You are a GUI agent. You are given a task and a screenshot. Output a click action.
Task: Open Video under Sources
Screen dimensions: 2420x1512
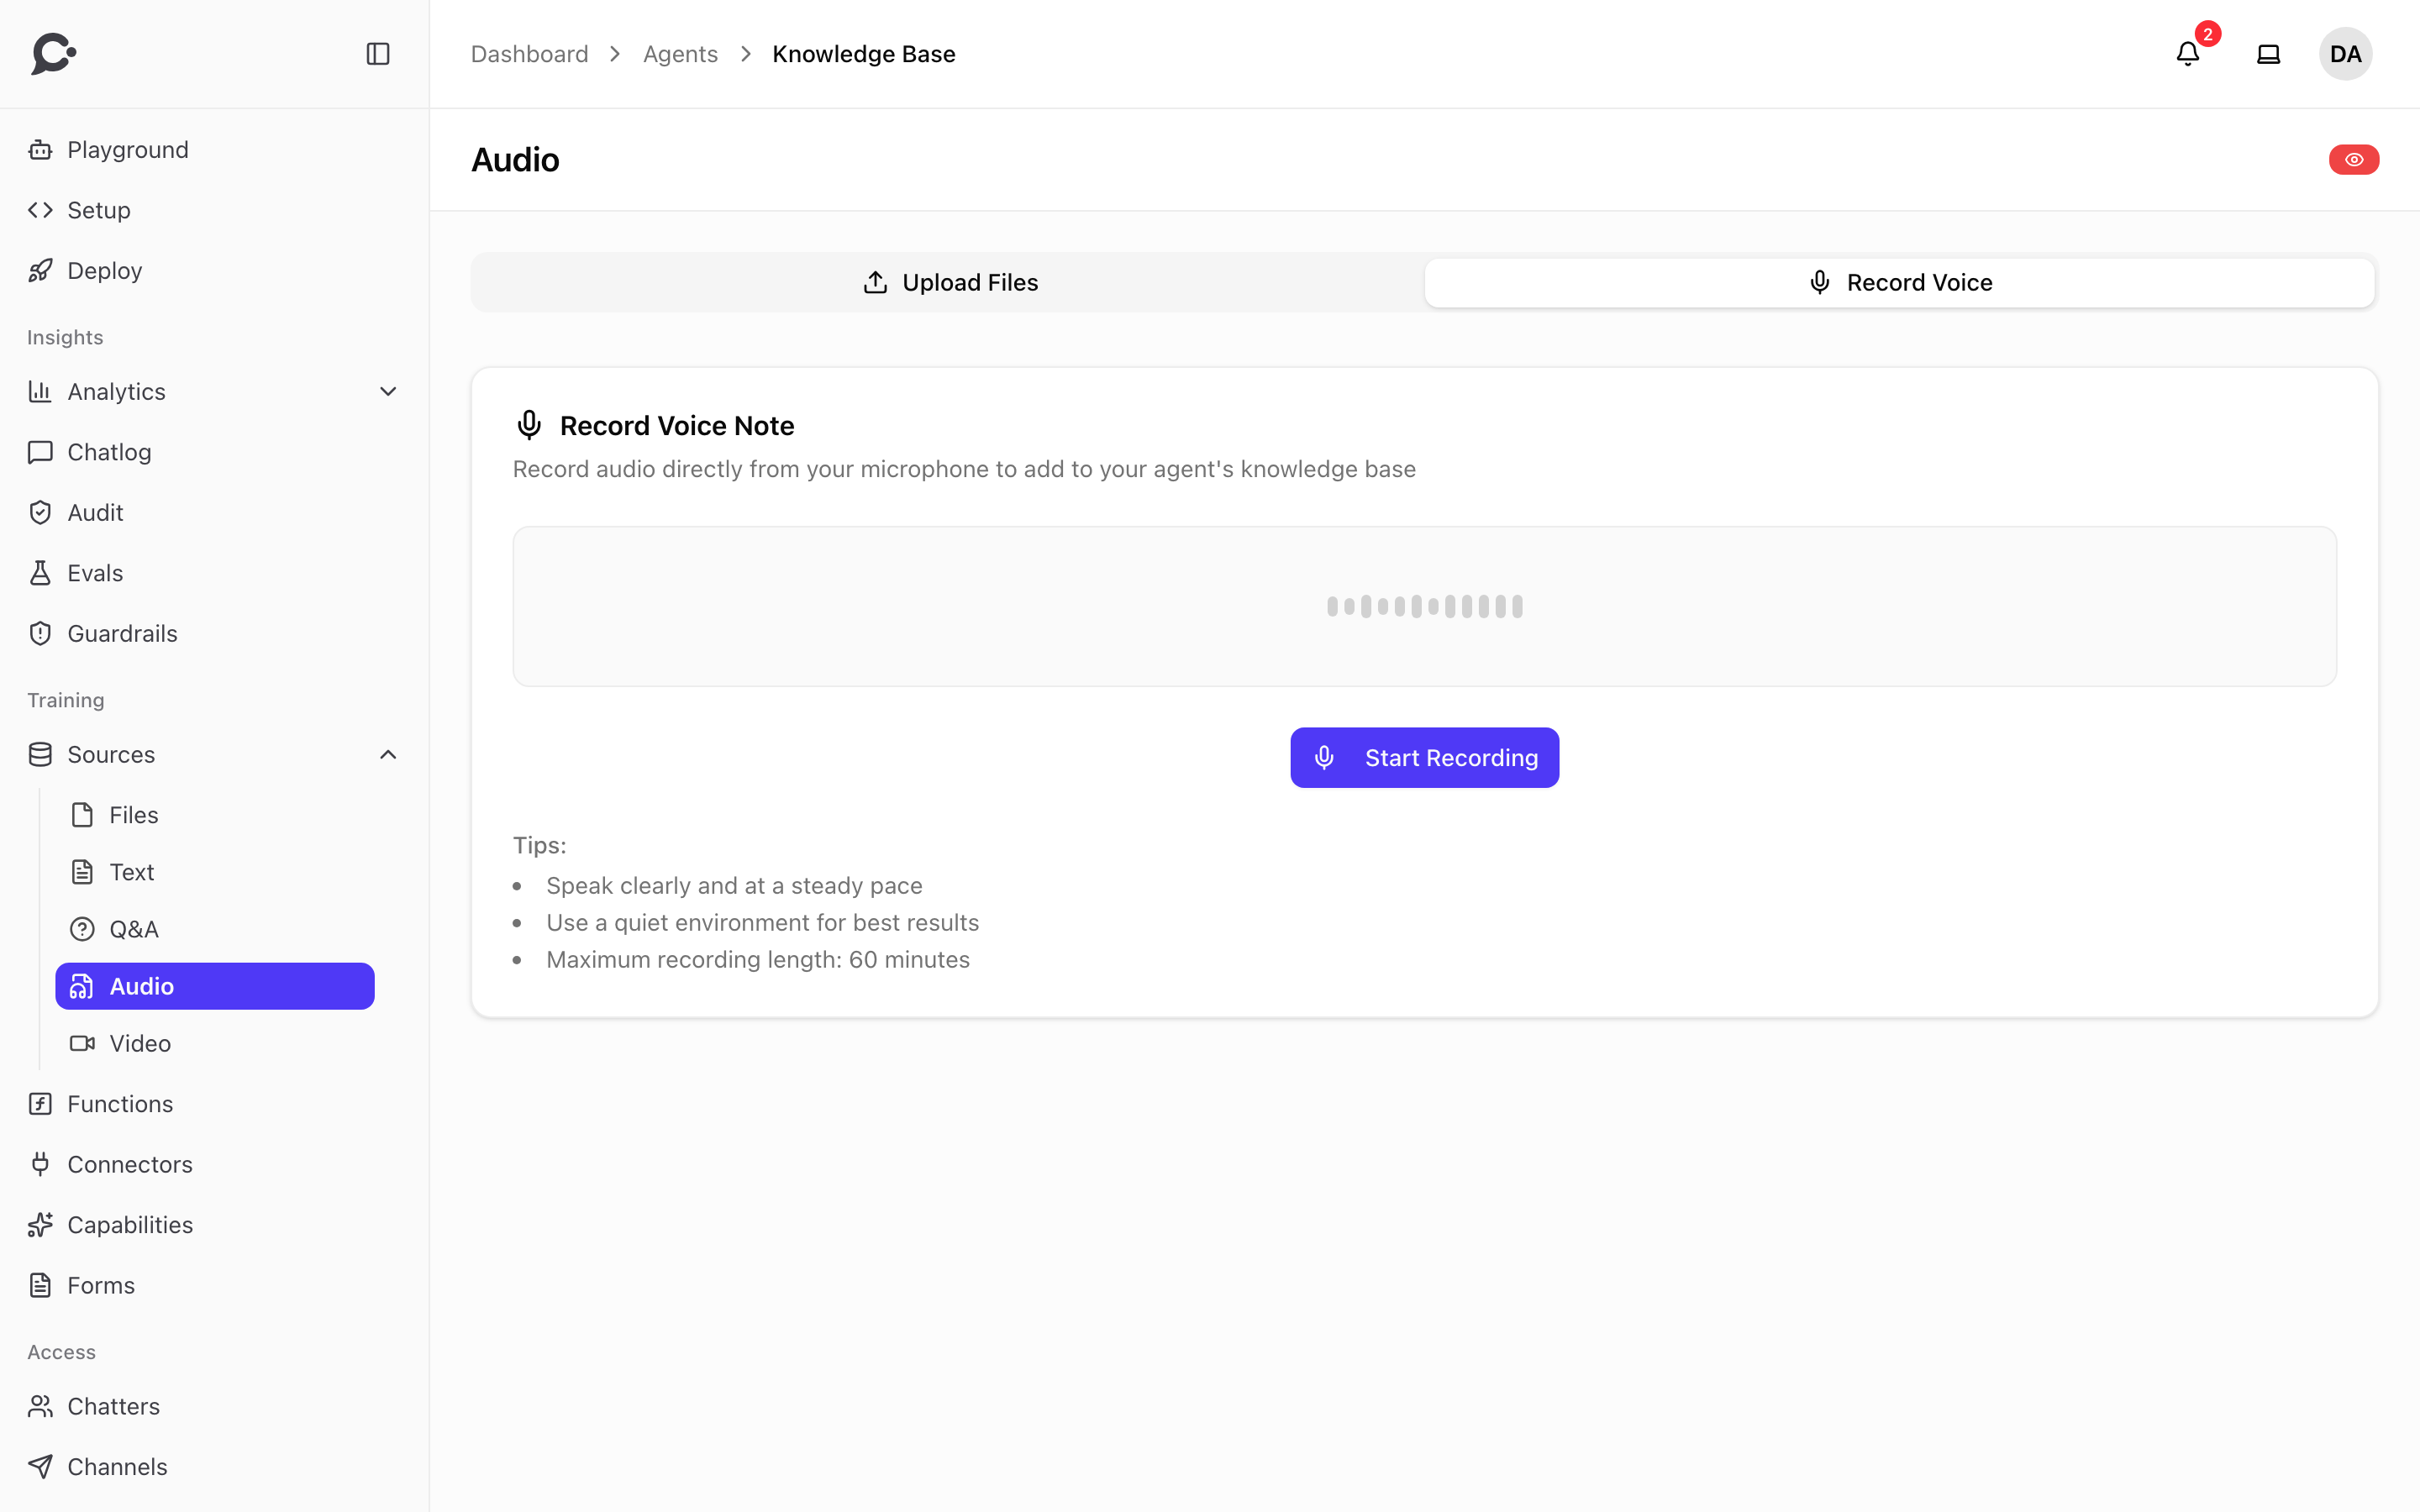[215, 1043]
